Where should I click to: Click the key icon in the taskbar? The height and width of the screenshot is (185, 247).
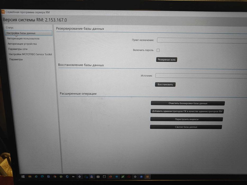click(73, 177)
